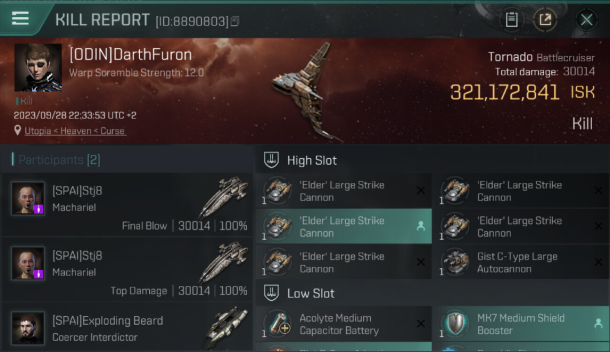The height and width of the screenshot is (352, 610).
Task: Copy the kill report ID icon
Action: click(235, 21)
